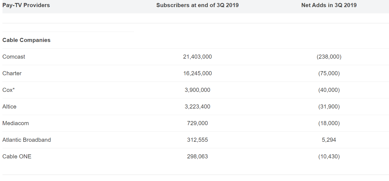Click the Charter provider name

tap(12, 73)
